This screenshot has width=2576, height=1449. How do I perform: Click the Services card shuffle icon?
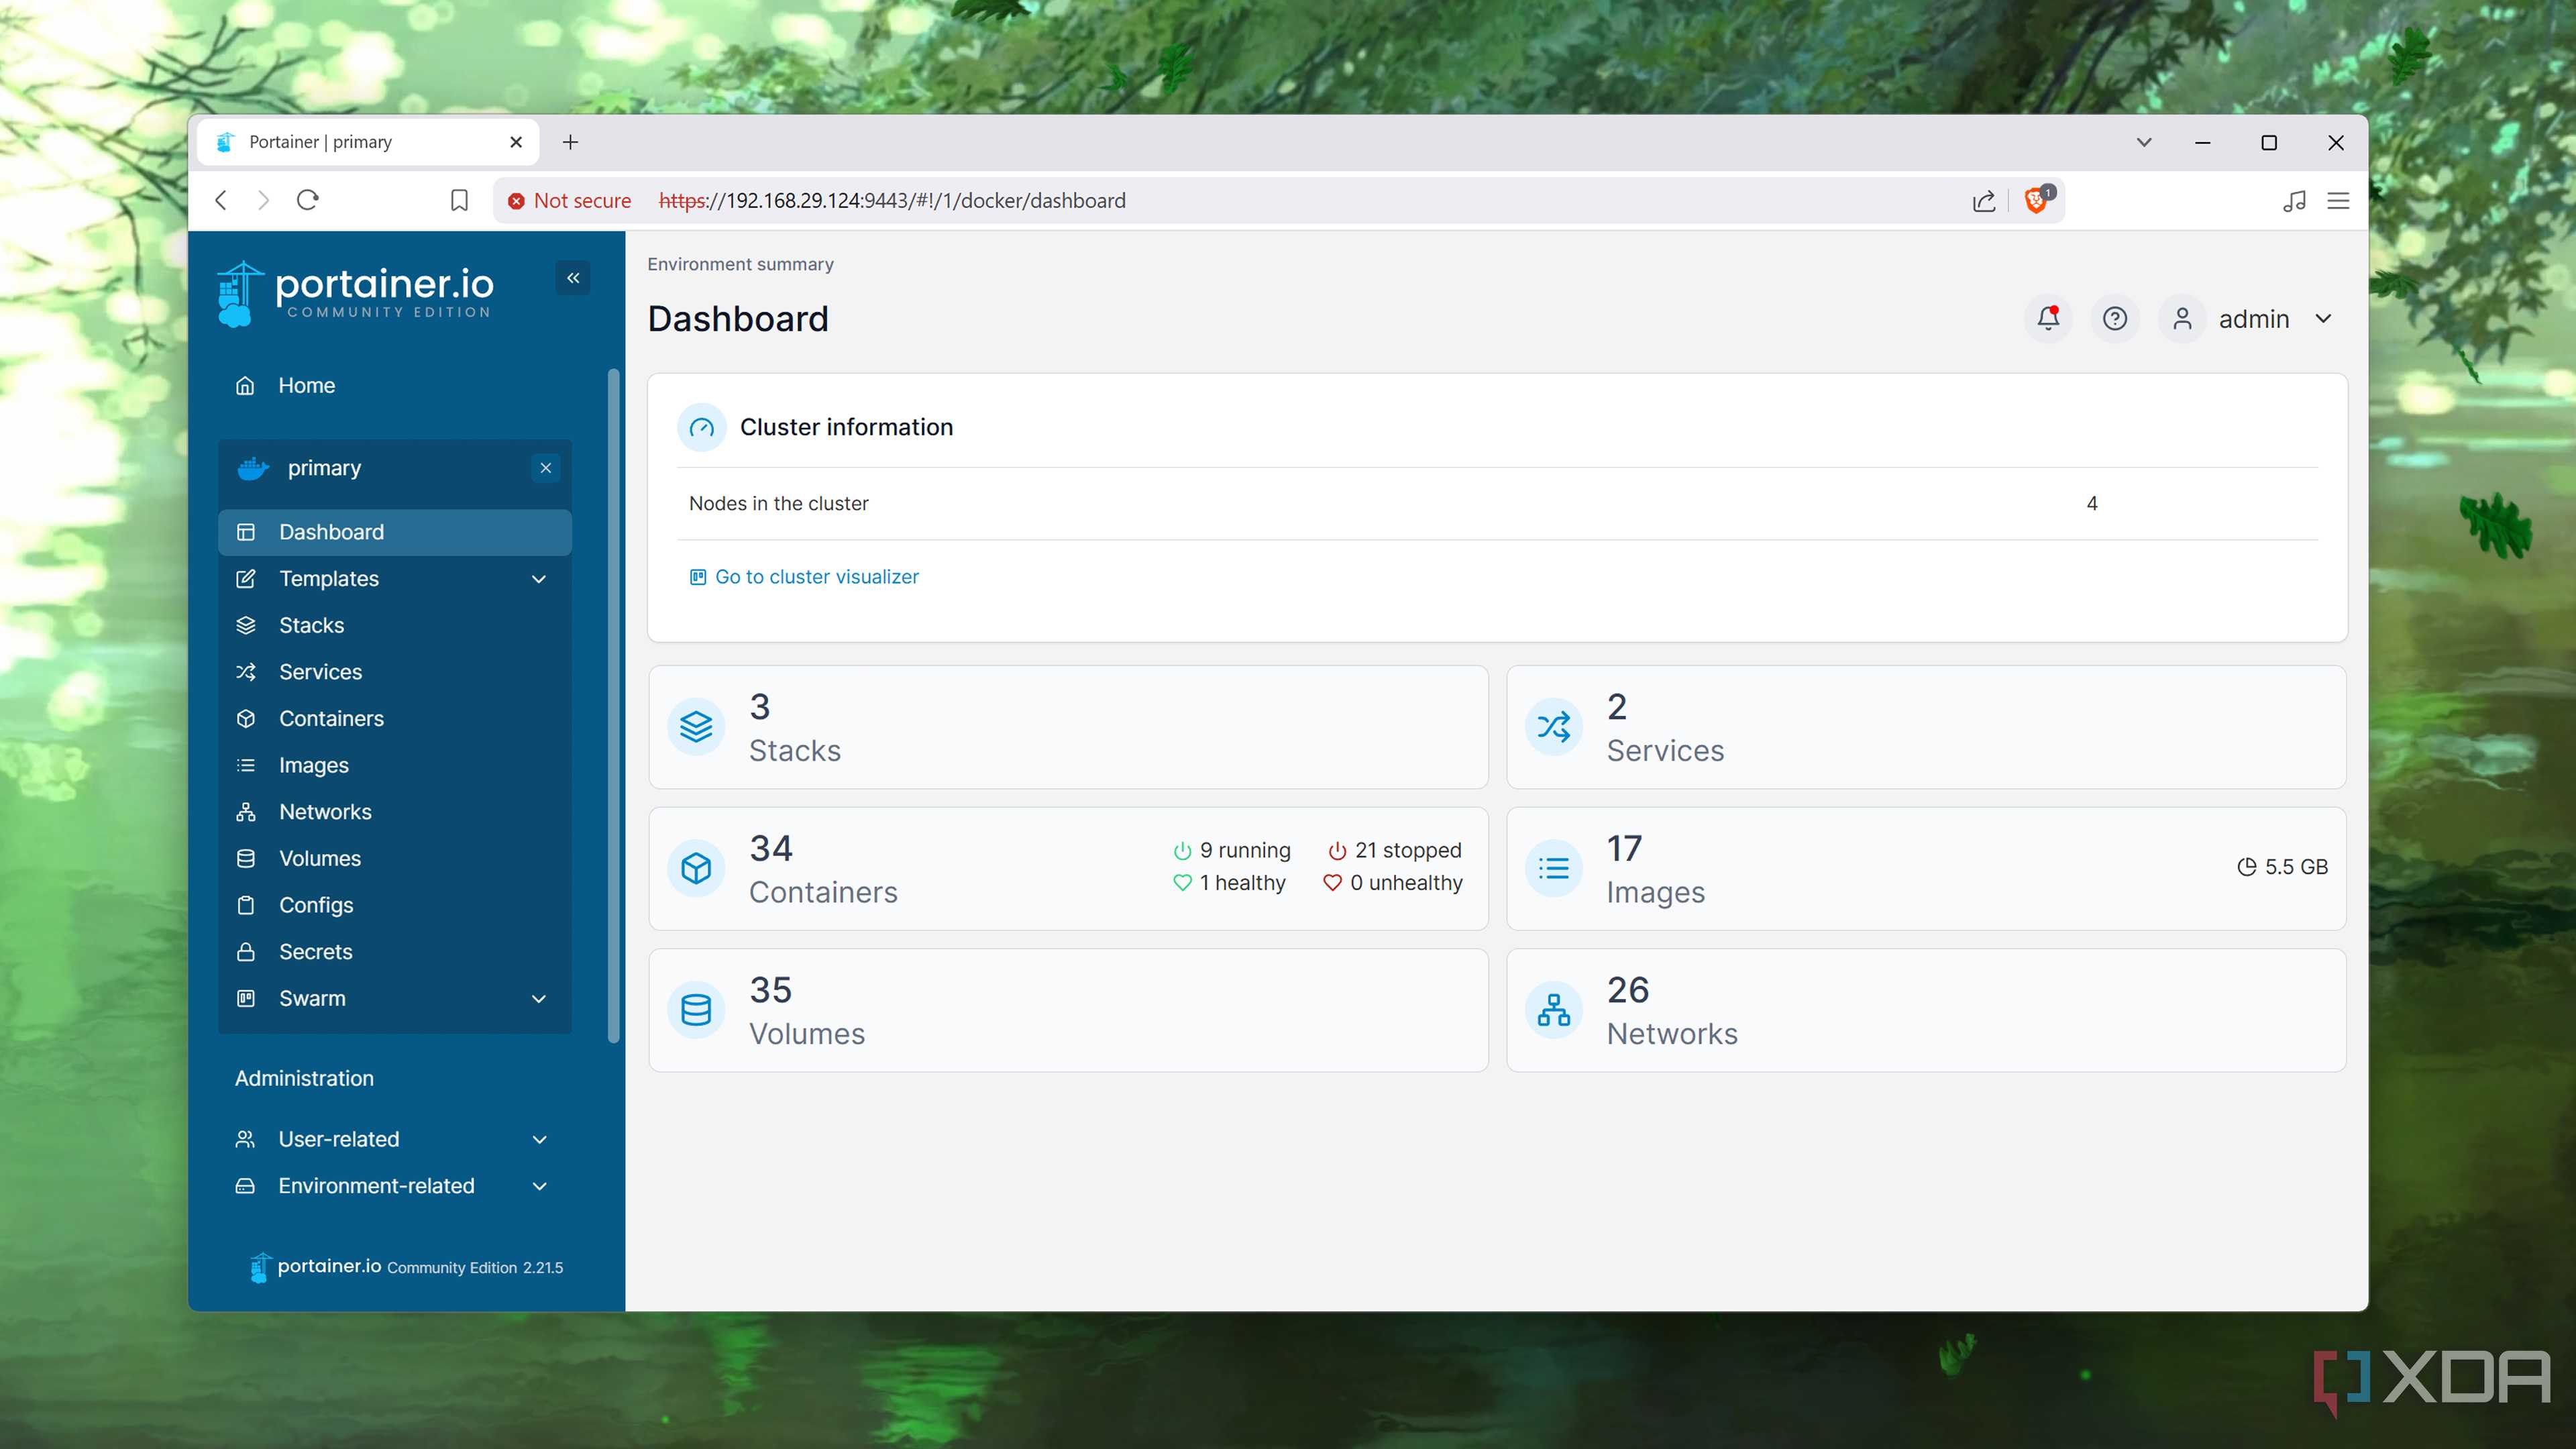coord(1553,727)
